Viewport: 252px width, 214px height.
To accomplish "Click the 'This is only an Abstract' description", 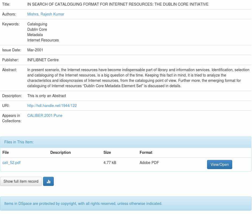I will tap(47, 96).
